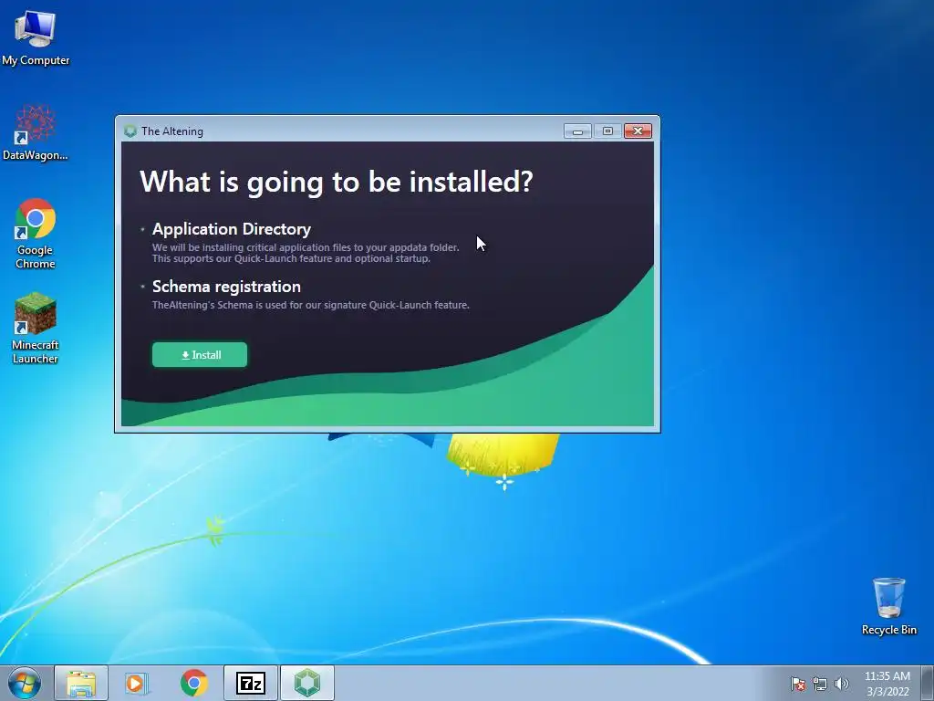
Task: Minimize The Altening window
Action: pyautogui.click(x=577, y=131)
